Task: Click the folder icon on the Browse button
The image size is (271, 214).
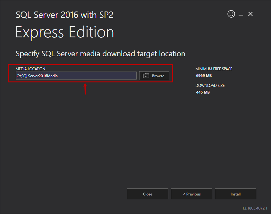Action: (x=146, y=76)
